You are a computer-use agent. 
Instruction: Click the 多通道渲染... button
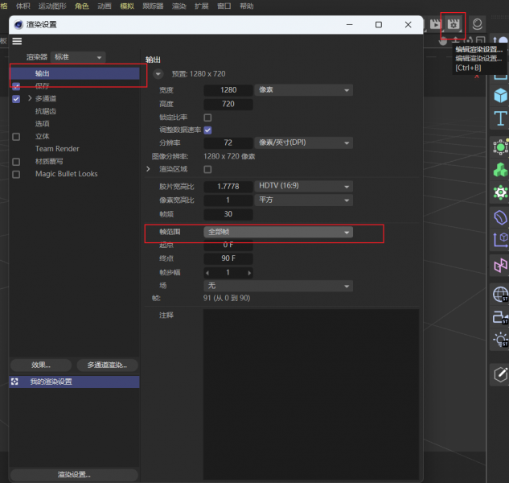tap(107, 365)
